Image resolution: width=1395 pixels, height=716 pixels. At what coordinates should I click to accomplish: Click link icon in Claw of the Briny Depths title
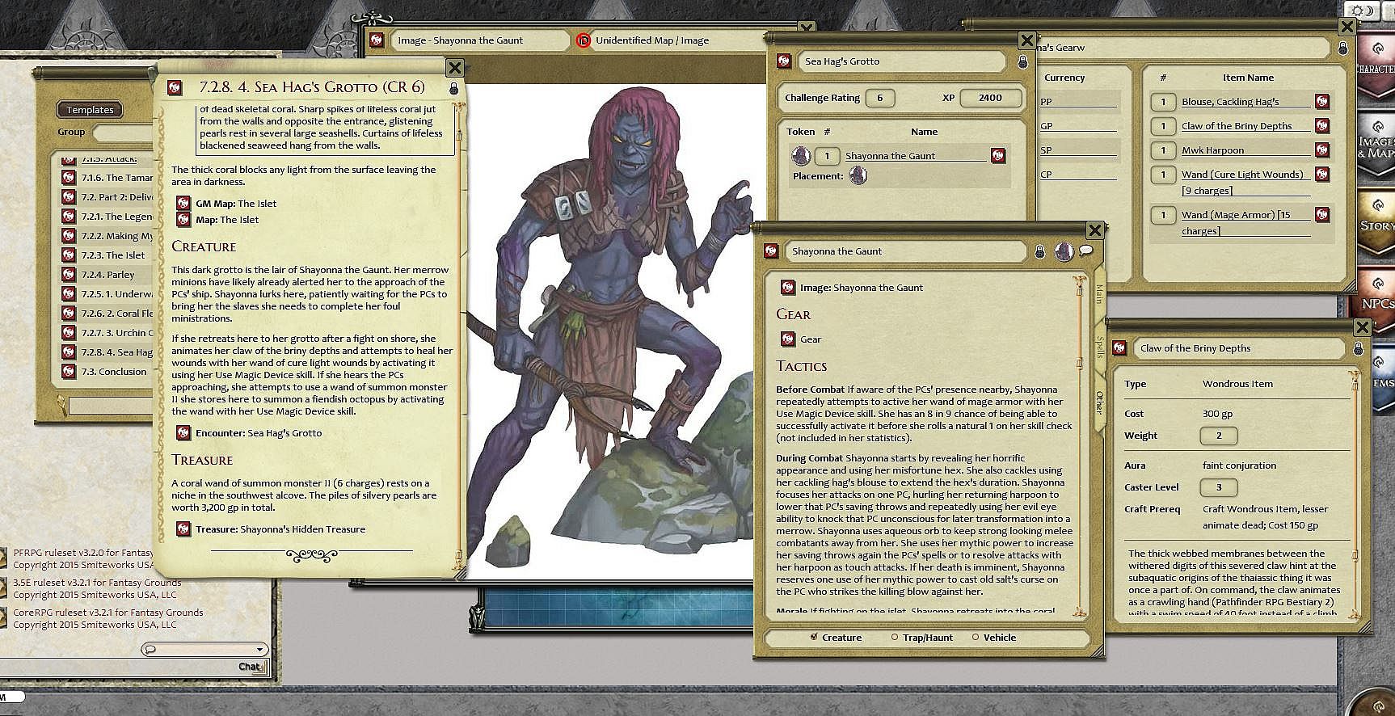click(1119, 348)
